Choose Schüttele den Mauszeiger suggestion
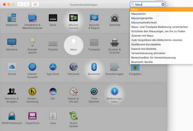The image size is (193, 131). pos(161,31)
